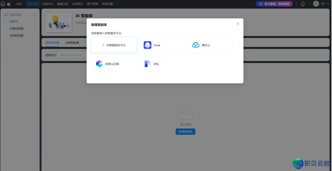The height and width of the screenshot is (171, 332).
Task: Open the 客户管理 menu
Action: click(93, 4)
